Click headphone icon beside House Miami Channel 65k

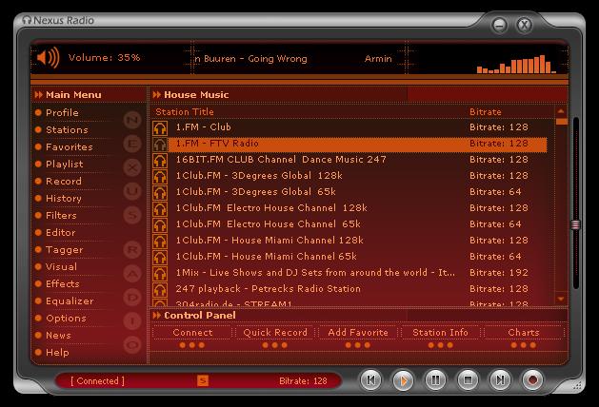(x=160, y=257)
